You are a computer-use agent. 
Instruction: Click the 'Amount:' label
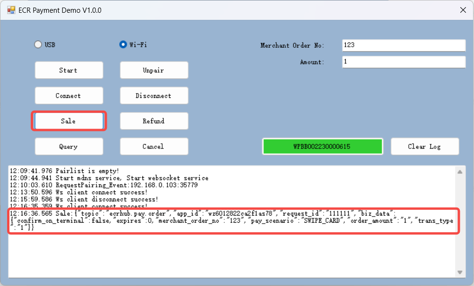312,62
